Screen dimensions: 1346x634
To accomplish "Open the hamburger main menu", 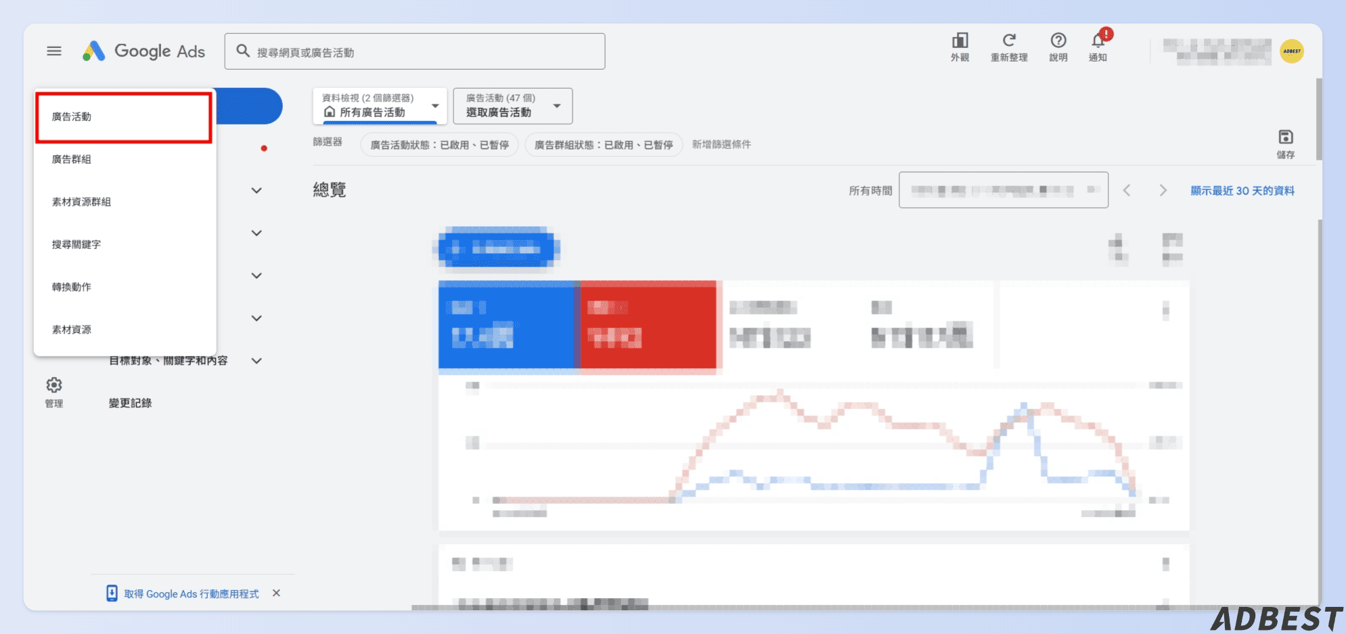I will pos(54,51).
